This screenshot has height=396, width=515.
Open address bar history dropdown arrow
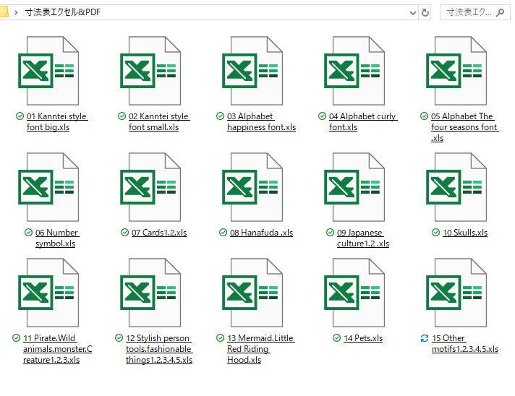coord(413,13)
